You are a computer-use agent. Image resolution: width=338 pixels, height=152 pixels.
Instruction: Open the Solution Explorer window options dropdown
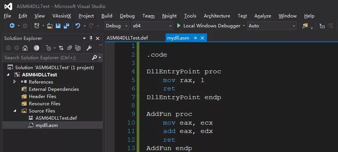(84, 38)
